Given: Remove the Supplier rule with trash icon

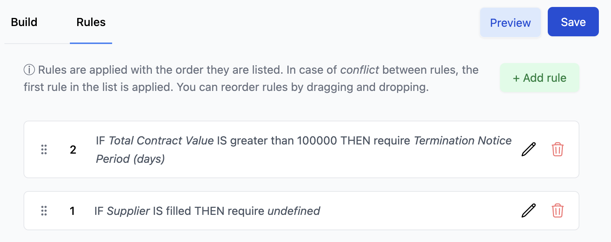Looking at the screenshot, I should (558, 210).
